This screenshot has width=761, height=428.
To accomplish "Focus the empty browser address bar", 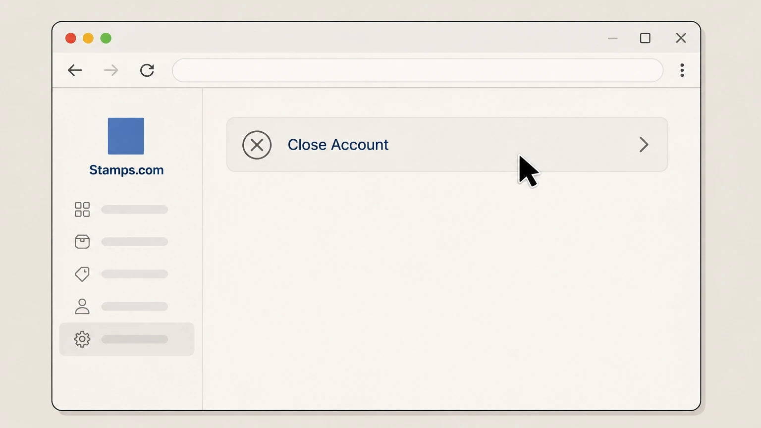I will (x=418, y=70).
